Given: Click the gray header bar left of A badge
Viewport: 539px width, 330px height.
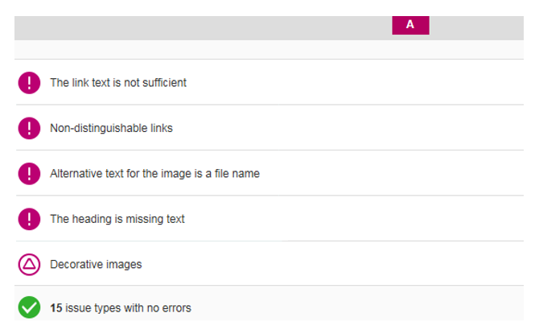Looking at the screenshot, I should (x=204, y=28).
